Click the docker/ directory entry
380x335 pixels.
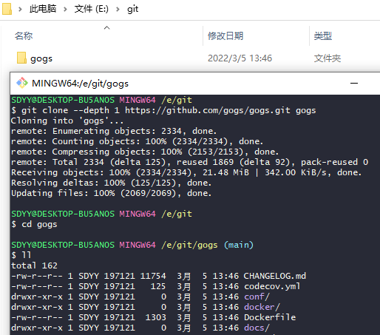(262, 307)
